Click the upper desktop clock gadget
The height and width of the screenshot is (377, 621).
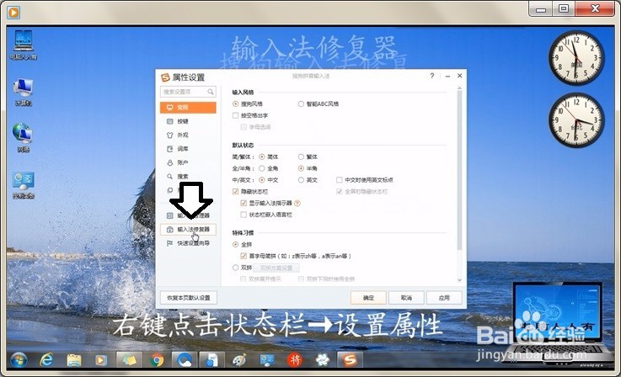click(x=576, y=58)
